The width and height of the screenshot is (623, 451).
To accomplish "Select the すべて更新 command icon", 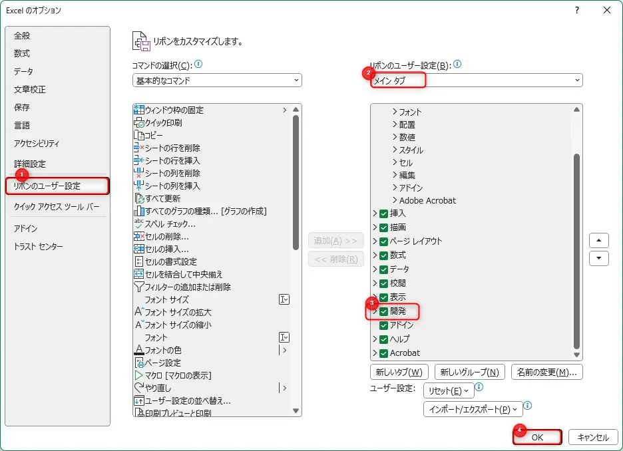I will click(139, 198).
